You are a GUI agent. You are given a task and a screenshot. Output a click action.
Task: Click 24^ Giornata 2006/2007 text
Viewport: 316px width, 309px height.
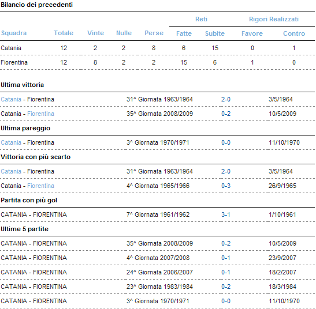(x=159, y=272)
